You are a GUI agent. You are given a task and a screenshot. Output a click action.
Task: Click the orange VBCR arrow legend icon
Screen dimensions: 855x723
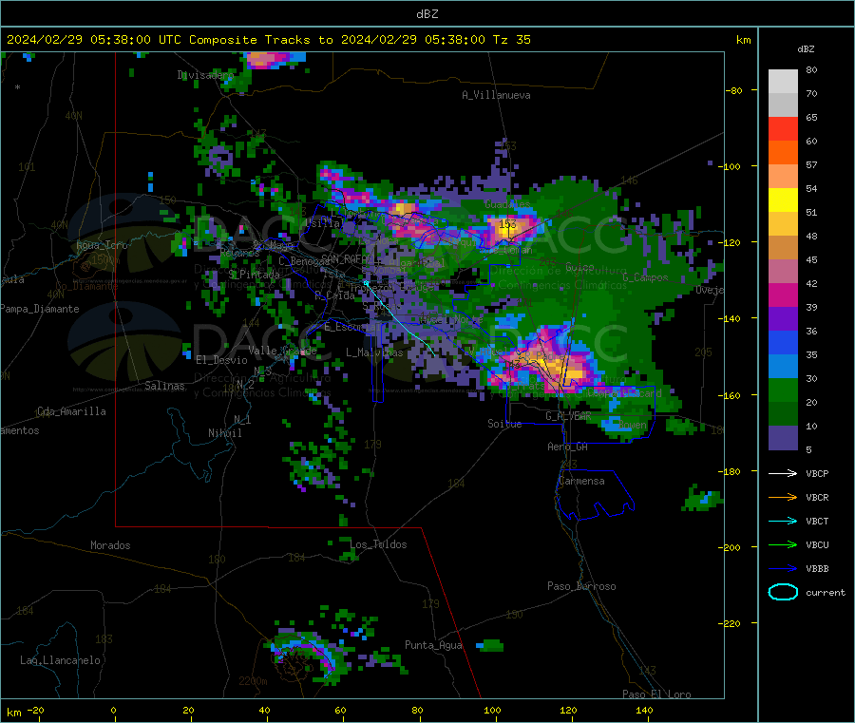[783, 497]
